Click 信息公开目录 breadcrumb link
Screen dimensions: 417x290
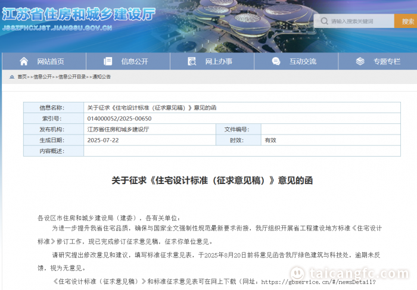point(71,77)
